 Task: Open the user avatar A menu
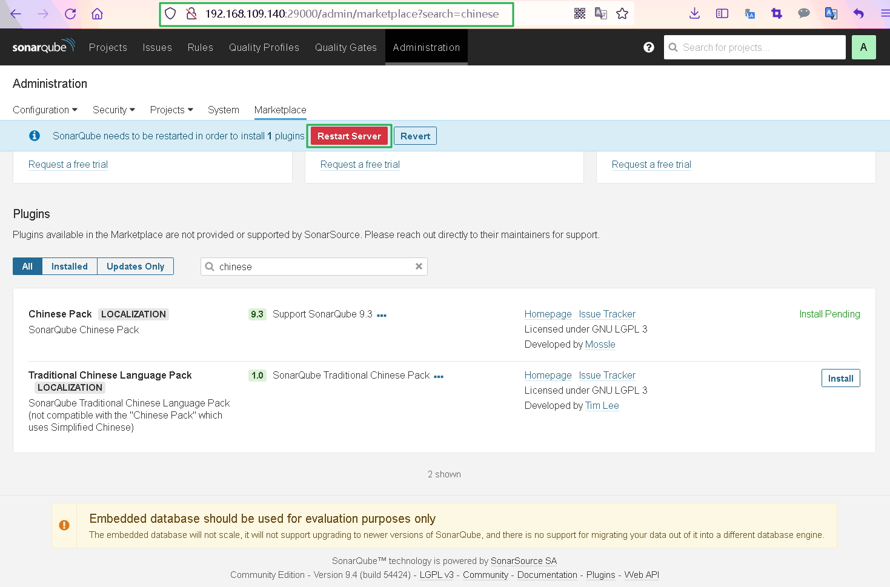(864, 47)
